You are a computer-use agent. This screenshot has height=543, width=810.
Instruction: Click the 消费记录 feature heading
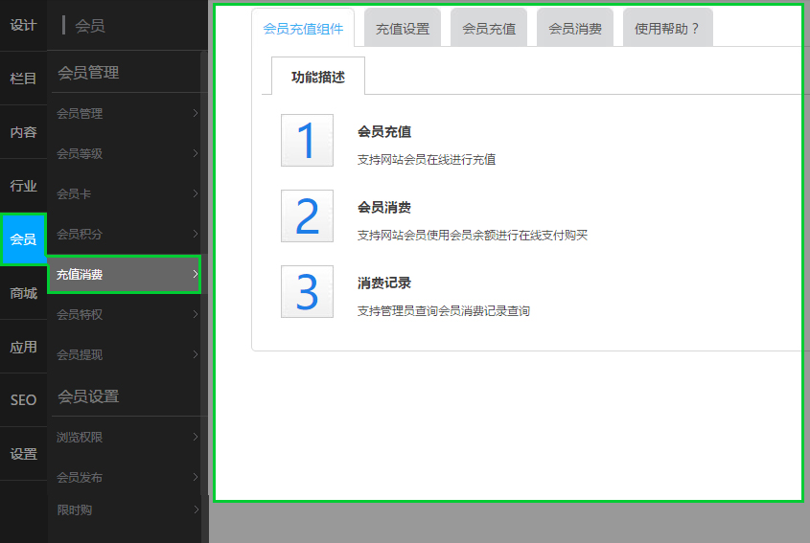coord(384,283)
